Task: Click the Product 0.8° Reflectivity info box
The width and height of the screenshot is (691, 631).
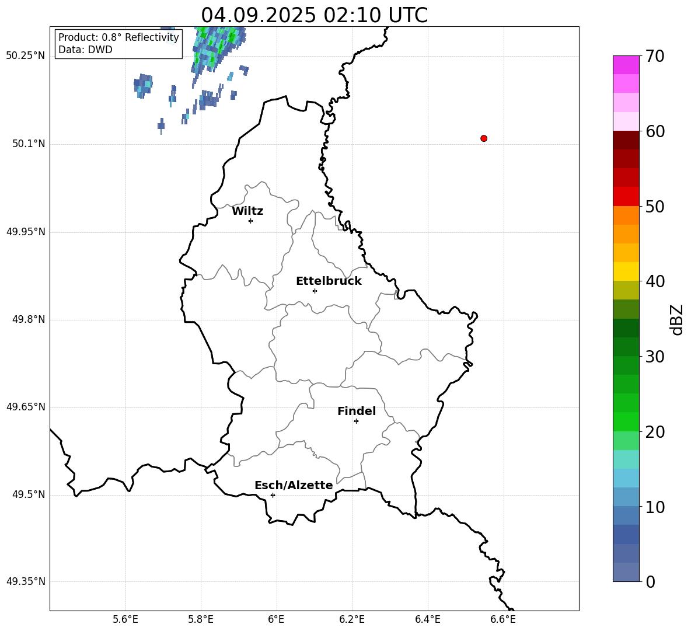Action: [118, 43]
